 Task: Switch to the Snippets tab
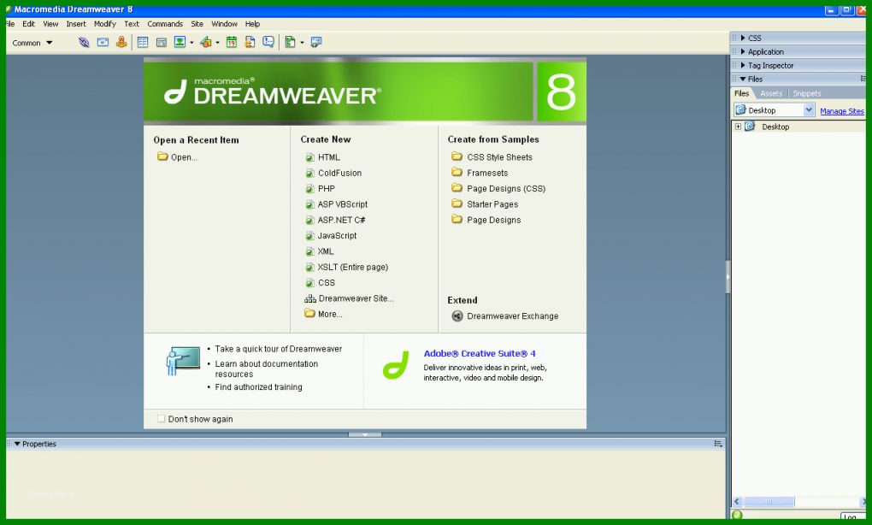pos(806,93)
